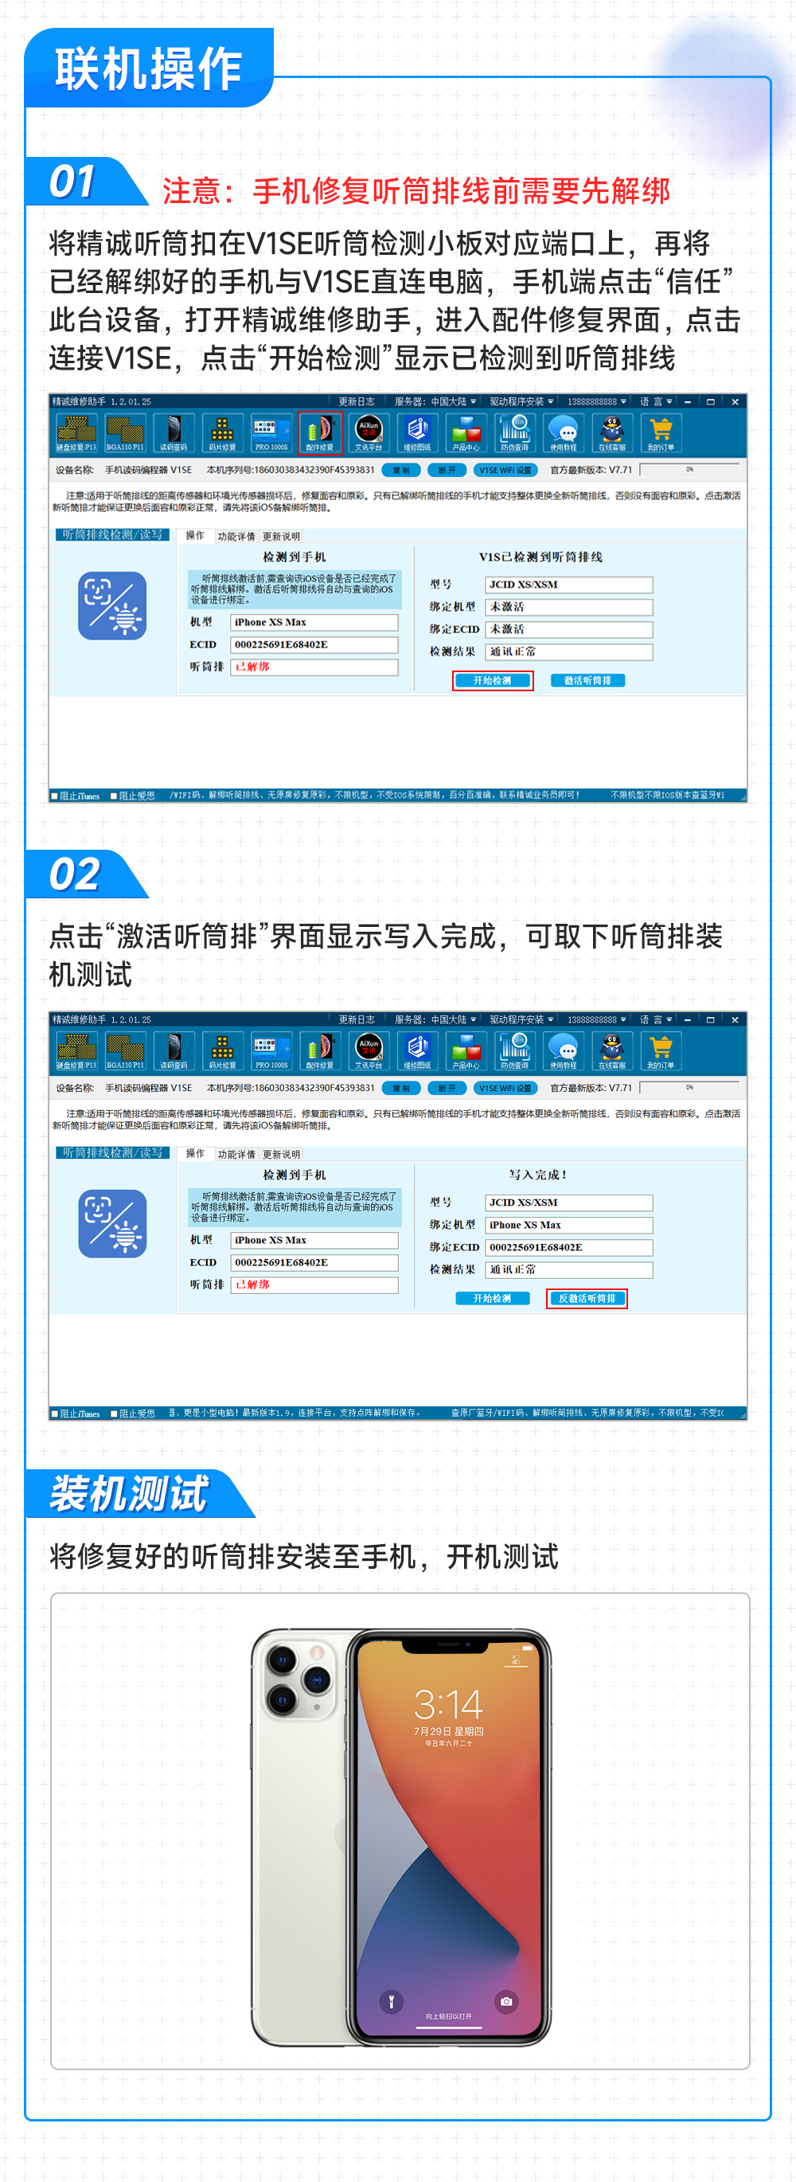The width and height of the screenshot is (796, 2182).
Task: Click 我的订单 cart icon in lower window
Action: click(x=661, y=1050)
